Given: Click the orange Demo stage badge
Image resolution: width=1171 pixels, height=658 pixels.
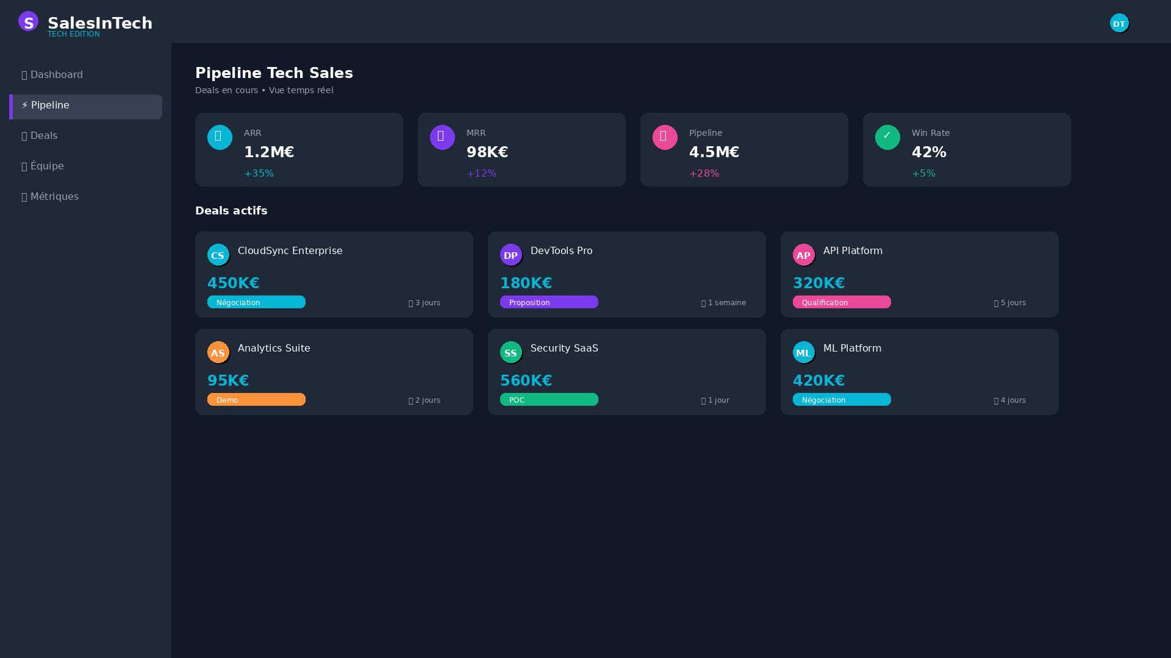Looking at the screenshot, I should pos(256,400).
